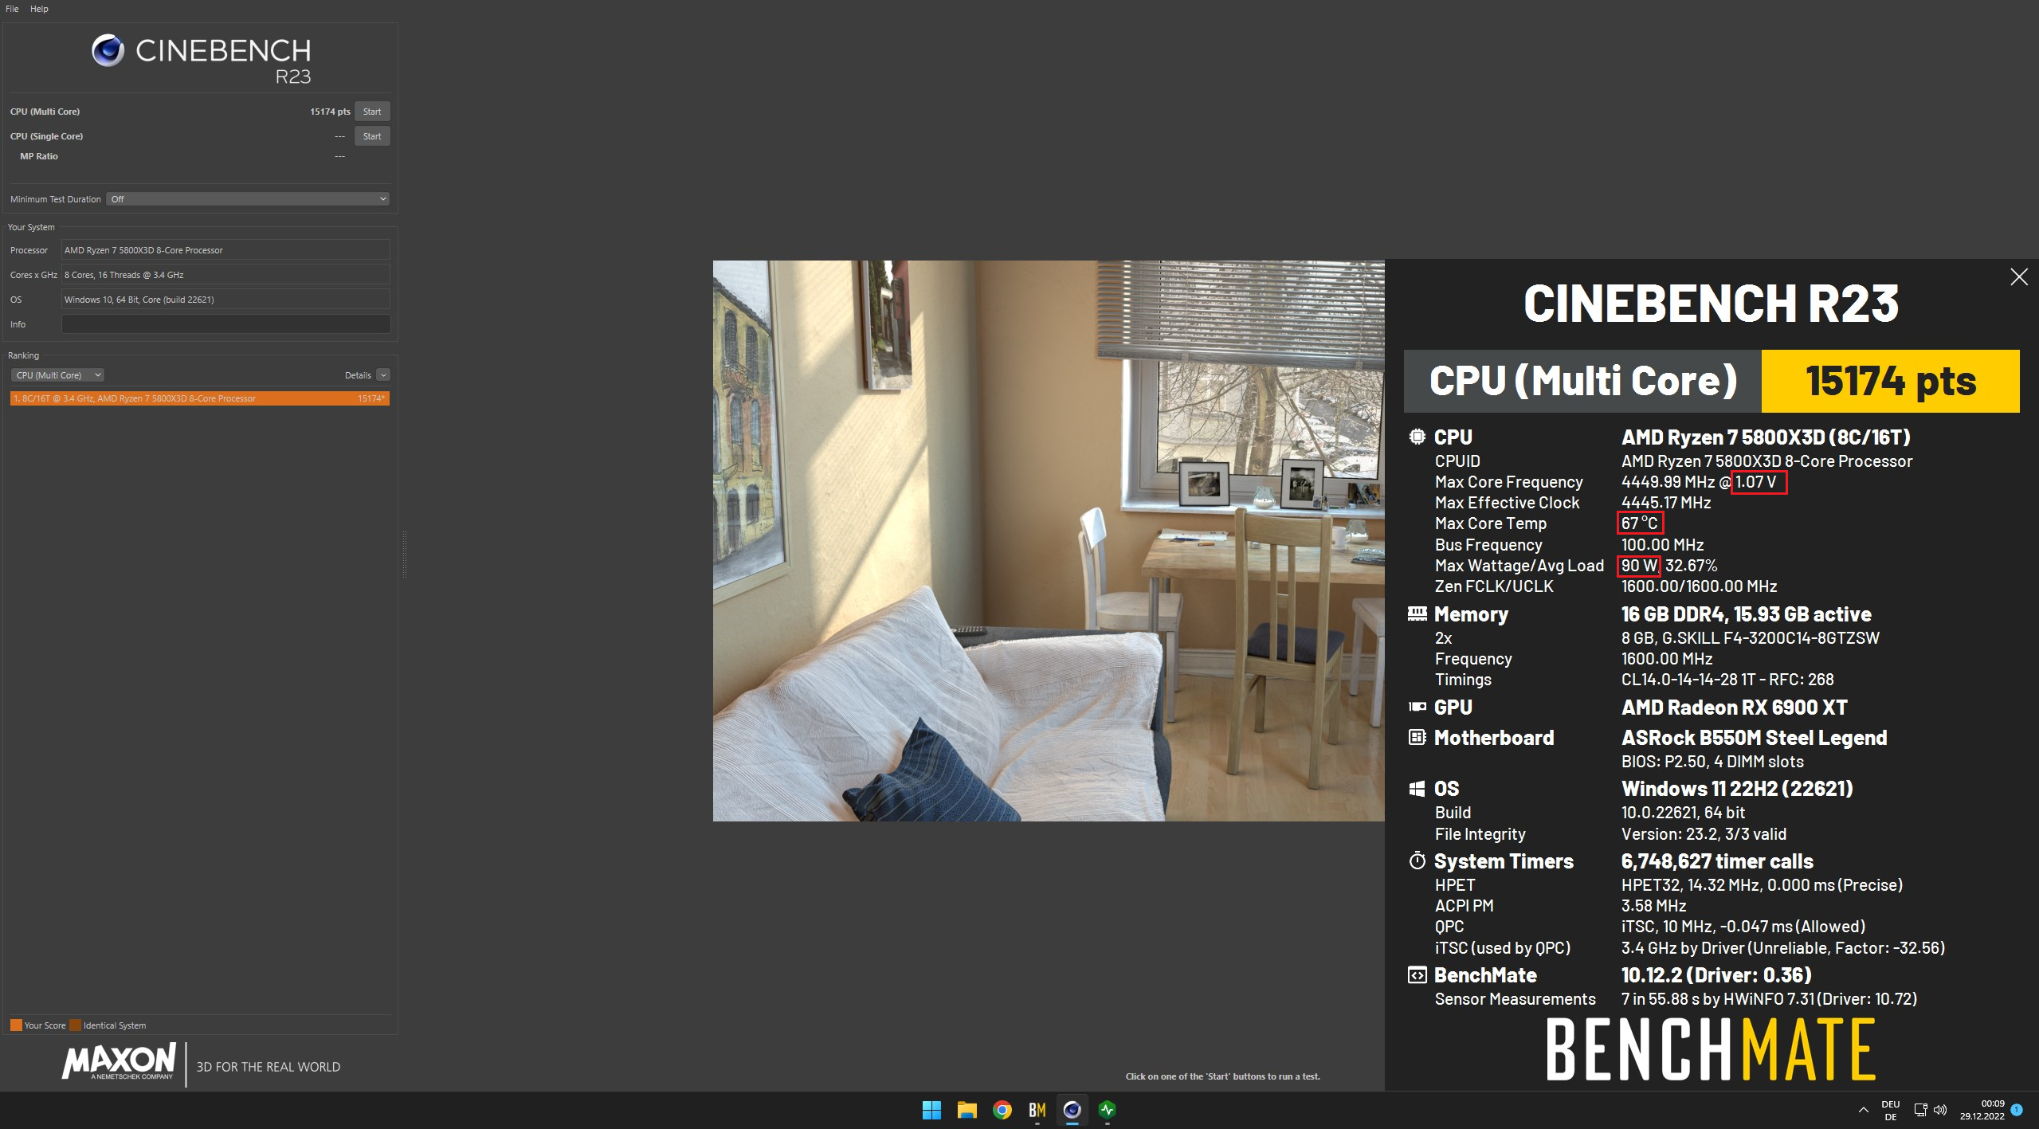This screenshot has width=2039, height=1129.
Task: Start the CPU Single Core test
Action: click(x=372, y=136)
